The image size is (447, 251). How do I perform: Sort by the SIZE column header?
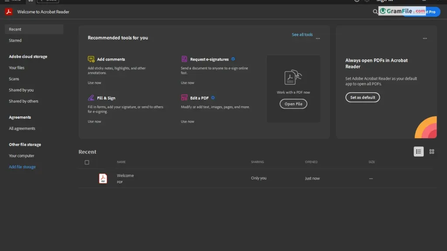(371, 162)
